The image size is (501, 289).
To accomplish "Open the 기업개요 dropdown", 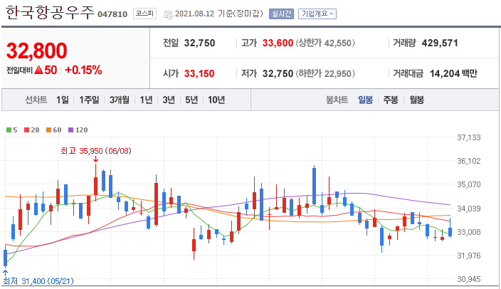I will 317,14.
